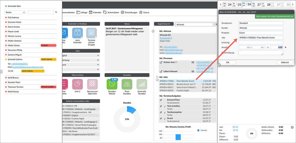Click k.schmidt@because-software.com mail link

(28, 67)
